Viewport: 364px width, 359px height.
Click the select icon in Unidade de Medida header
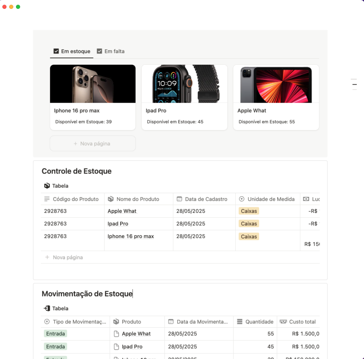(x=242, y=199)
